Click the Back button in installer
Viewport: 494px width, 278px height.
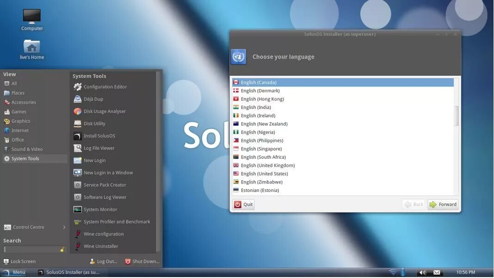(x=414, y=205)
